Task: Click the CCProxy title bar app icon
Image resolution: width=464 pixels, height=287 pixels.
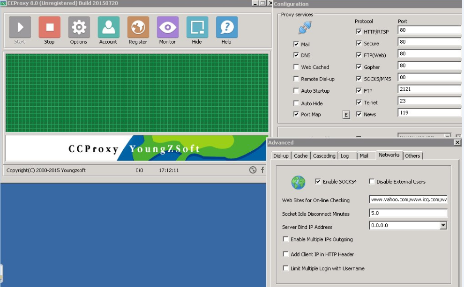Action: [3, 3]
